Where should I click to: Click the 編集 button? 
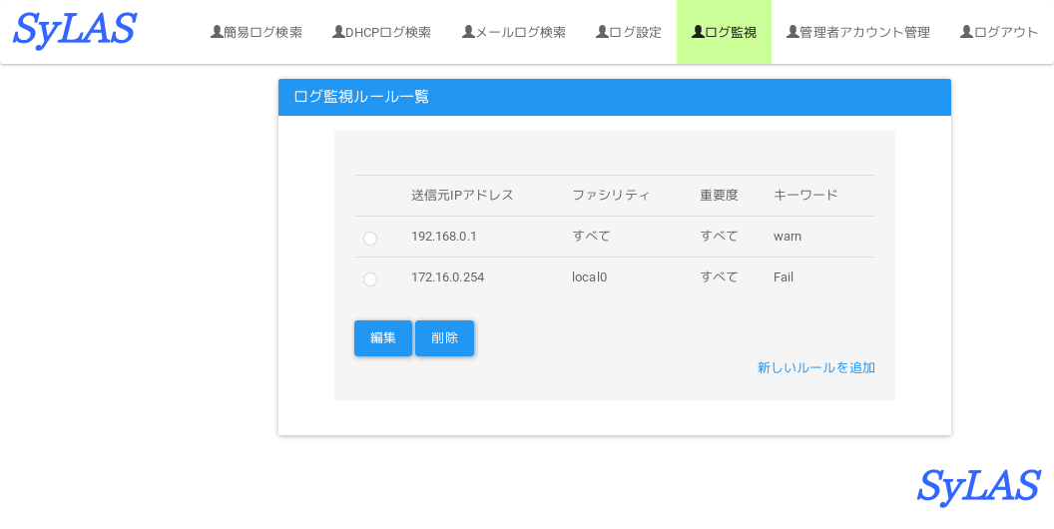[x=383, y=338]
